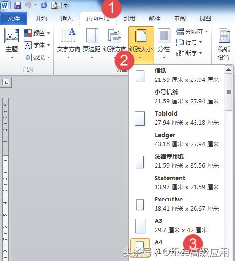The height and width of the screenshot is (261, 235).
Task: Choose A4 paper size
Action: (x=176, y=248)
